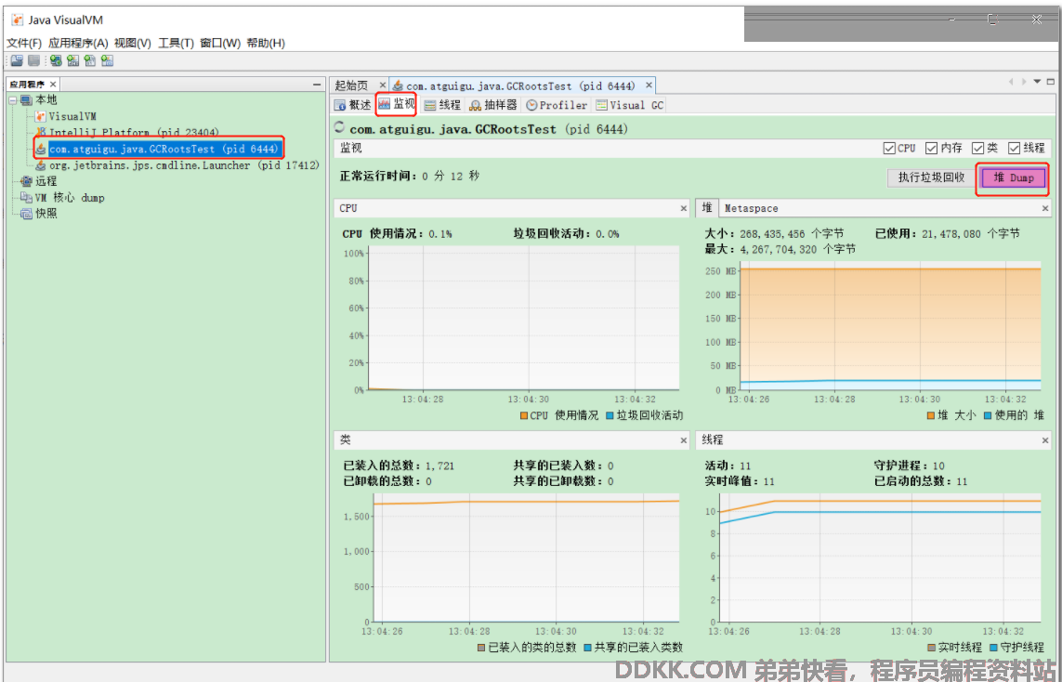Click the orange 堆 大小 legend swatch
The height and width of the screenshot is (682, 1062).
[x=931, y=416]
